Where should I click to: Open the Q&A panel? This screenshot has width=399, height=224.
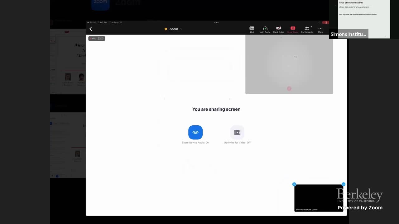click(252, 30)
